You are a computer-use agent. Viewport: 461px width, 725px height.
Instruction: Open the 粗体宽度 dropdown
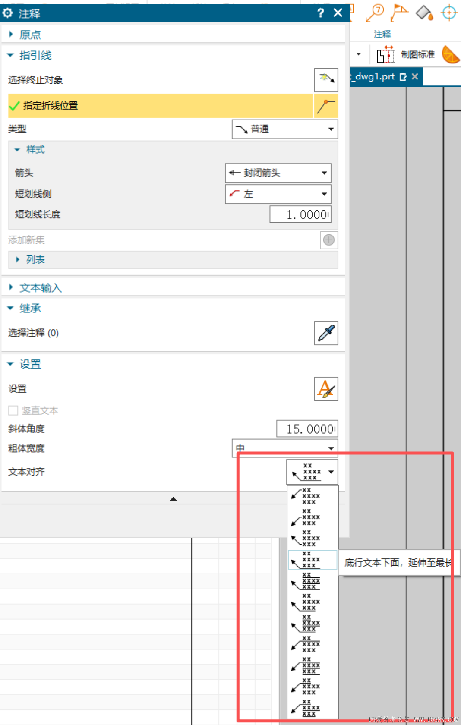point(285,448)
